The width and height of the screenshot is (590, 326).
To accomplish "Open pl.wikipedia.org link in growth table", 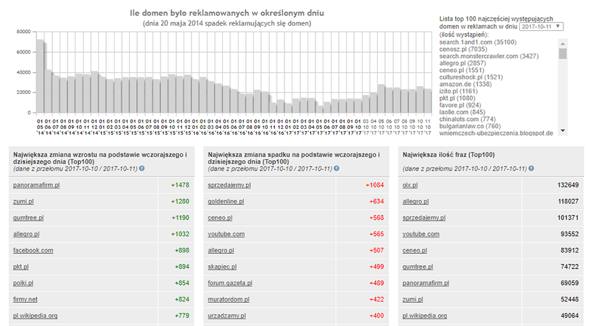I will [35, 315].
